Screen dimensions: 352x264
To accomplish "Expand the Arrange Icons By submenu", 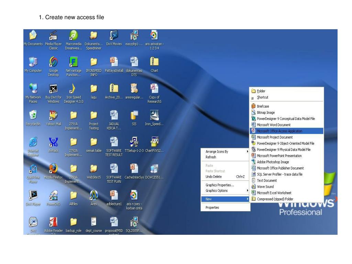I will click(x=225, y=152).
